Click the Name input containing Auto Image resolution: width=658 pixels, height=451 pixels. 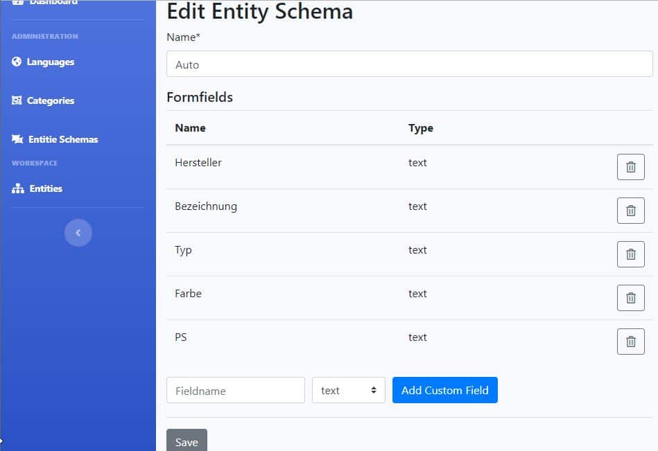410,64
